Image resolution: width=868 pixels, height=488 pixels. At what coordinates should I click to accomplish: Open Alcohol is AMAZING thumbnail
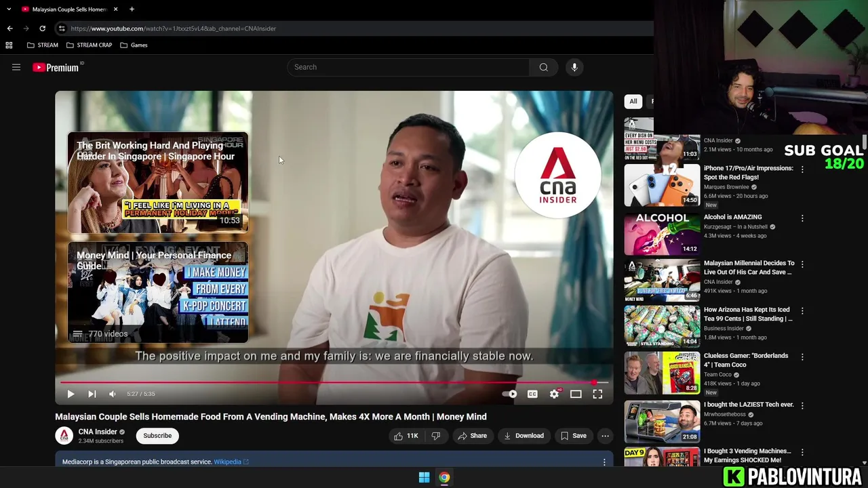(x=662, y=234)
